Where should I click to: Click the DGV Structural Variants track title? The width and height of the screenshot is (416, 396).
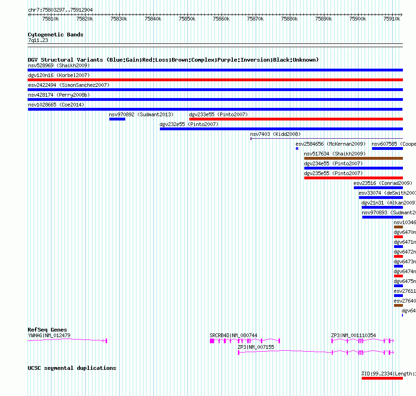point(173,60)
